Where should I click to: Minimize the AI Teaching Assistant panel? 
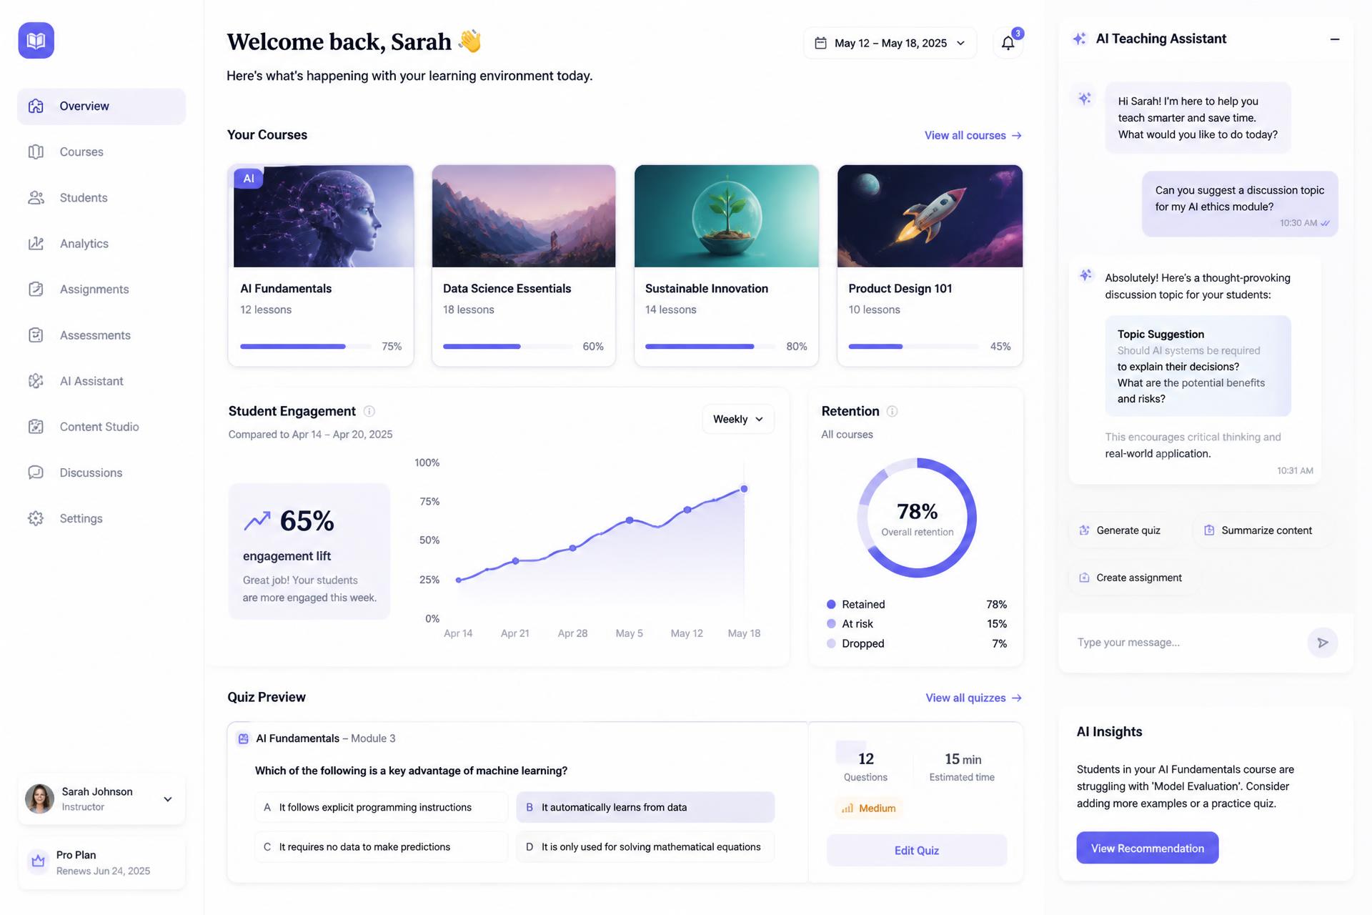pyautogui.click(x=1334, y=39)
